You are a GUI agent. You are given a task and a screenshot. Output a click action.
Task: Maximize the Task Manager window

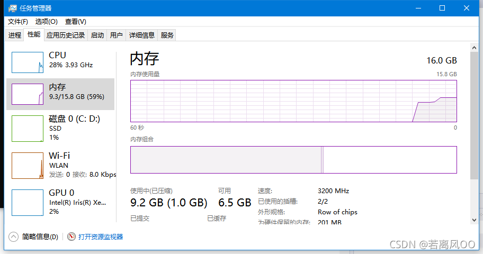pyautogui.click(x=442, y=8)
